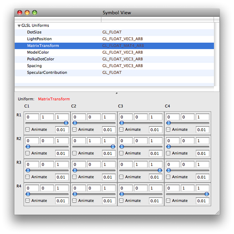Click the R3 C3 slider knob
The width and height of the screenshot is (234, 234).
(x=160, y=170)
